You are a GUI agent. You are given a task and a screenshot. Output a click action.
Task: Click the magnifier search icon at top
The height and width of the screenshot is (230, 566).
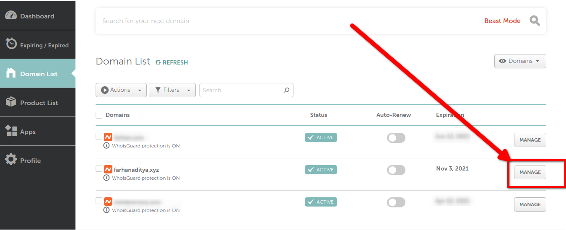click(x=535, y=21)
